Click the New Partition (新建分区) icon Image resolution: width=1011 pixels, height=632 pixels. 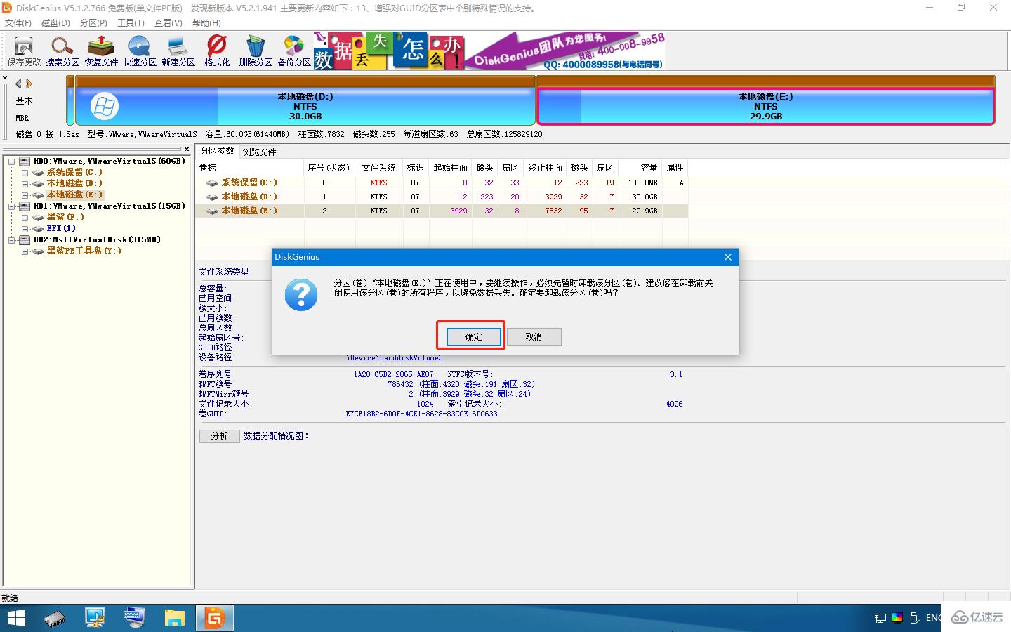[x=178, y=51]
